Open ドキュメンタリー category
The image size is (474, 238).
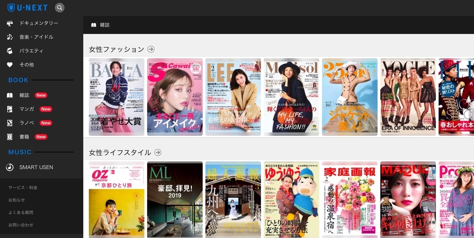[39, 23]
